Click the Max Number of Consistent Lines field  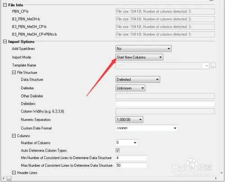131,165
